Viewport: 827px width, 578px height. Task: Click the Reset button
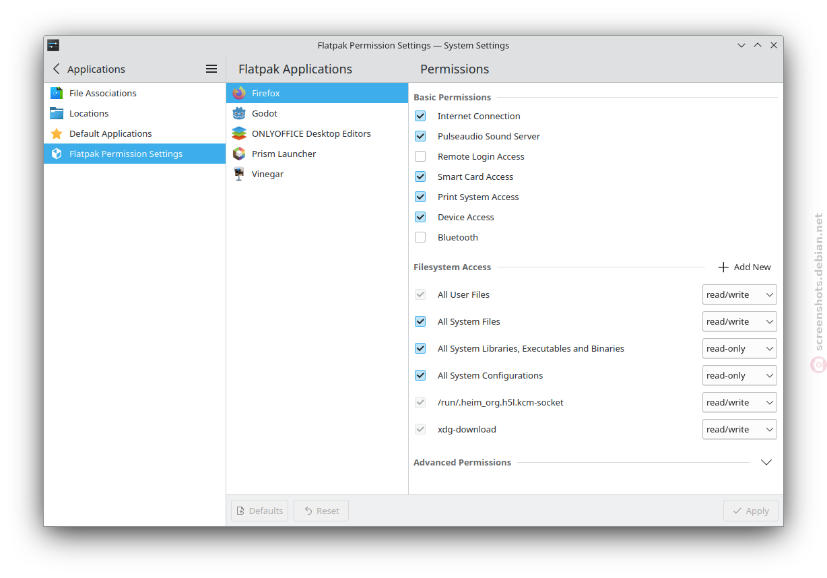pyautogui.click(x=321, y=511)
